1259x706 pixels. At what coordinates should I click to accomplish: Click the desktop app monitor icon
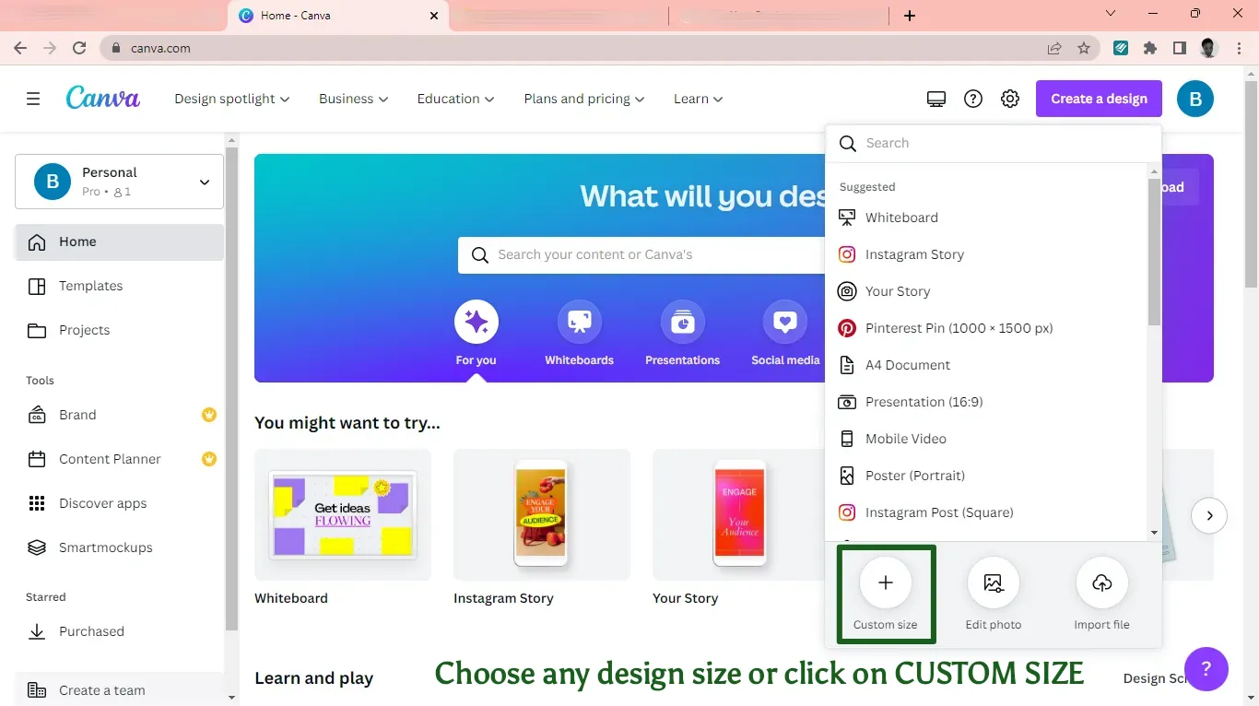pos(936,99)
